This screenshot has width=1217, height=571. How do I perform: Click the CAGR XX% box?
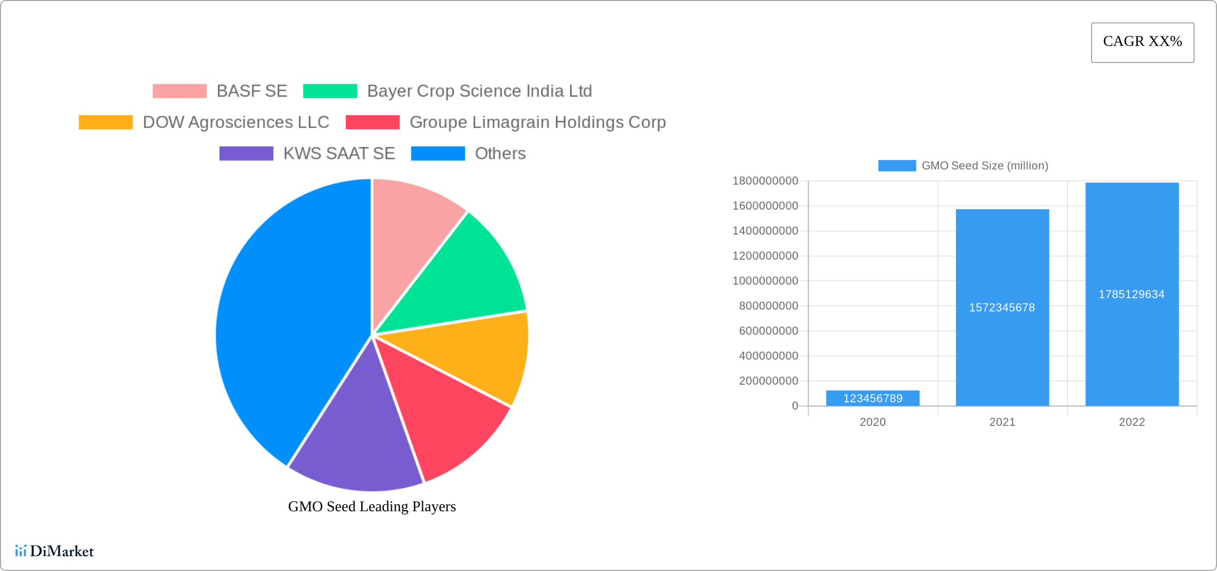1142,42
